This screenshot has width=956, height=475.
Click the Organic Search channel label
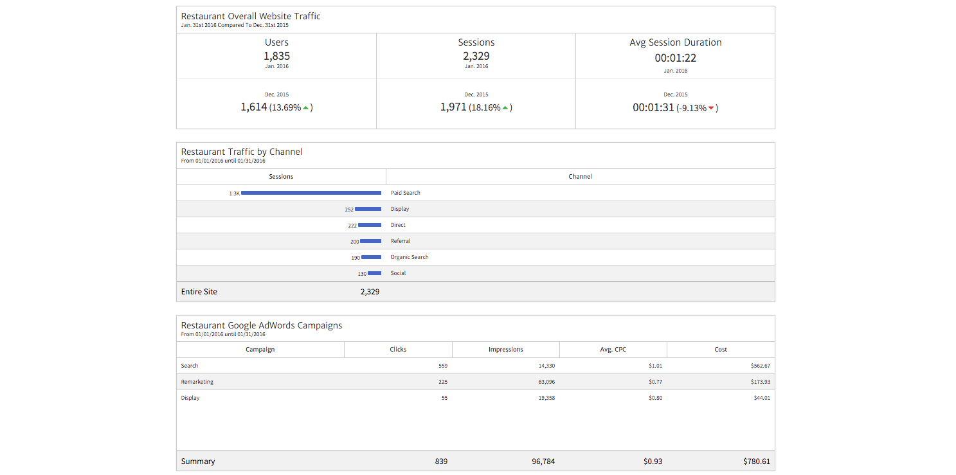tap(410, 257)
